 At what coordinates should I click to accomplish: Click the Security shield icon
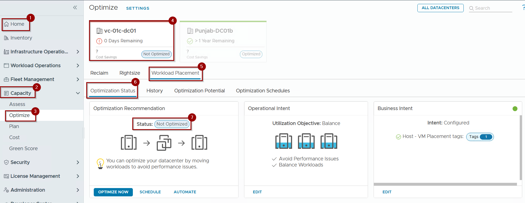[x=6, y=162]
